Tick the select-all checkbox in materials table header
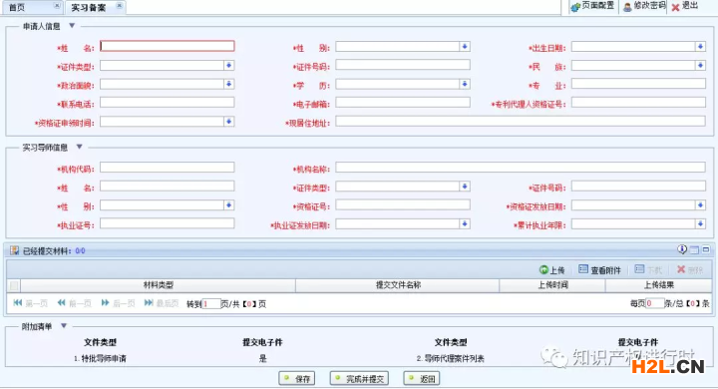The height and width of the screenshot is (389, 718). coord(14,285)
